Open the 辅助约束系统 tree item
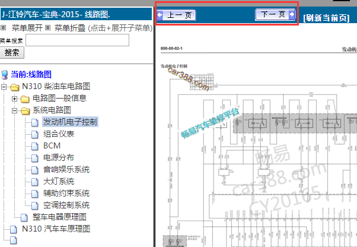 pos(66,193)
